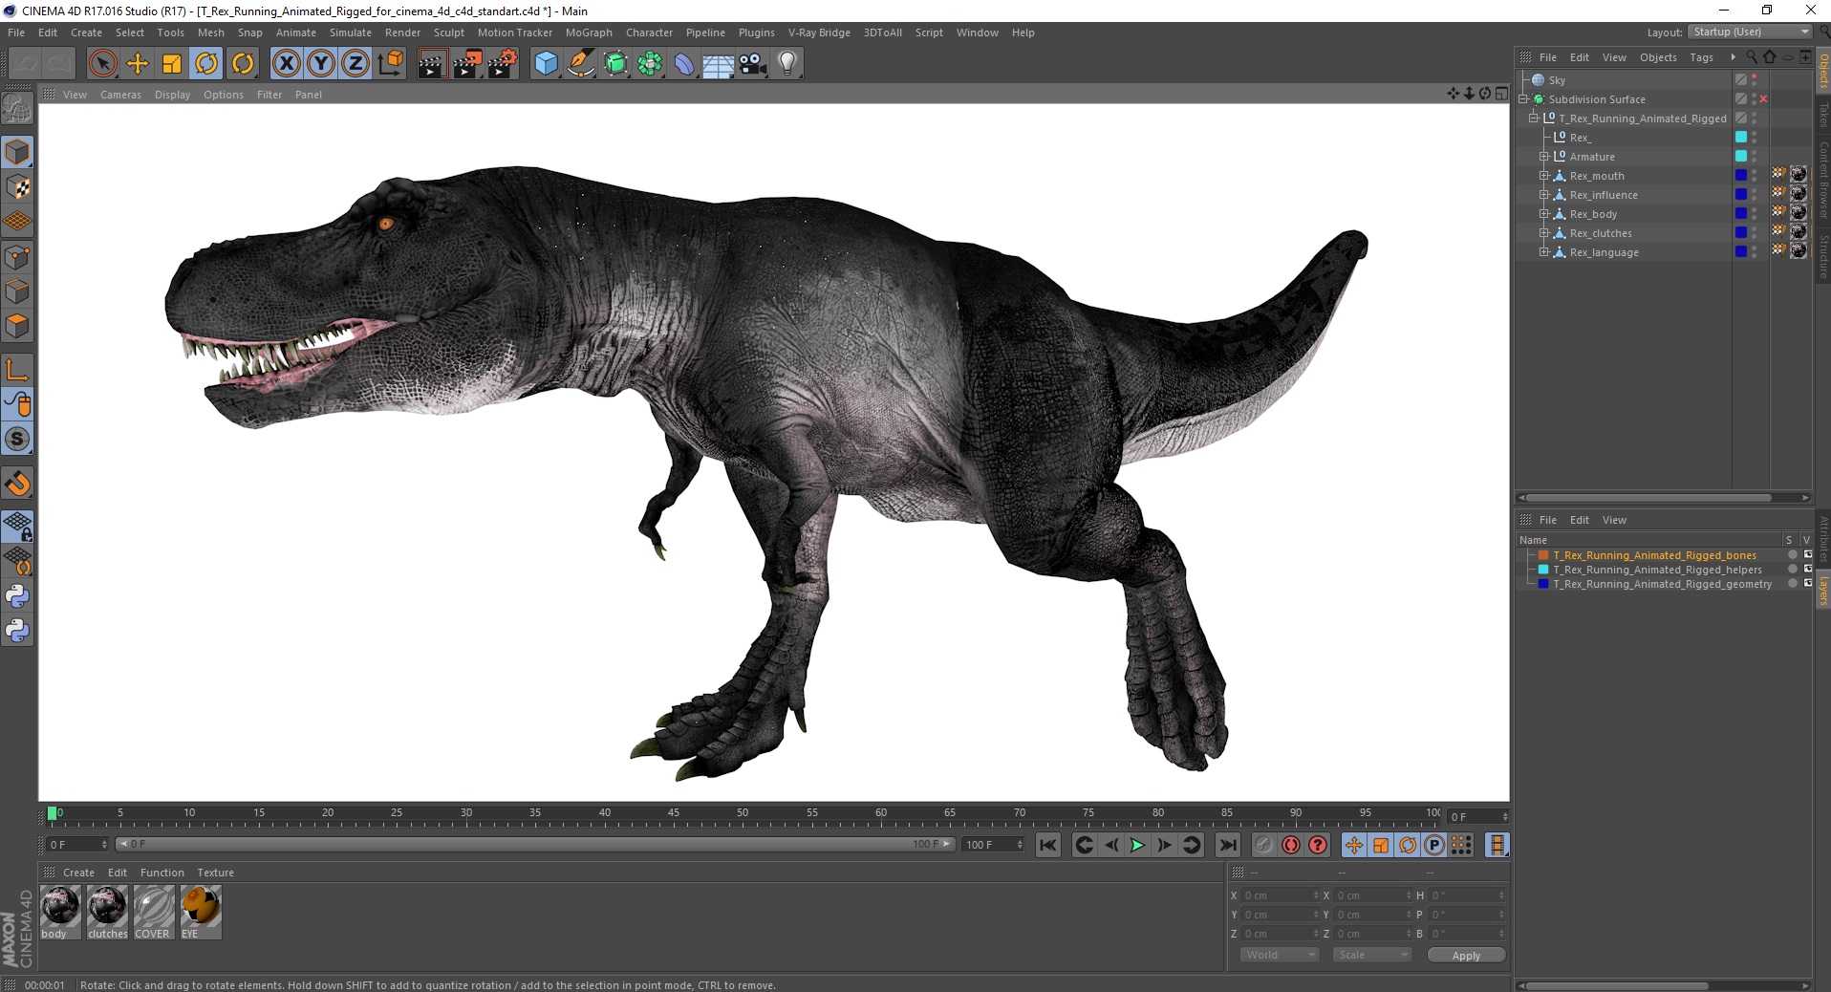This screenshot has width=1831, height=992.
Task: Toggle X axis lock
Action: coord(286,64)
